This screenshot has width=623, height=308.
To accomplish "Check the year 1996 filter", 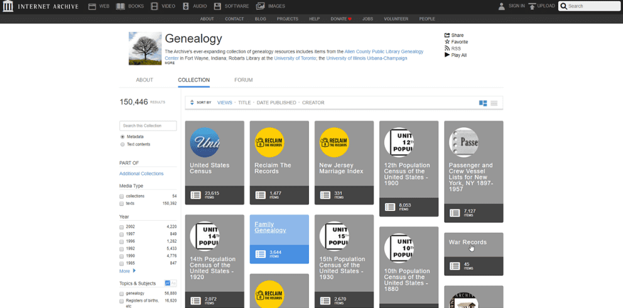I will coord(122,242).
